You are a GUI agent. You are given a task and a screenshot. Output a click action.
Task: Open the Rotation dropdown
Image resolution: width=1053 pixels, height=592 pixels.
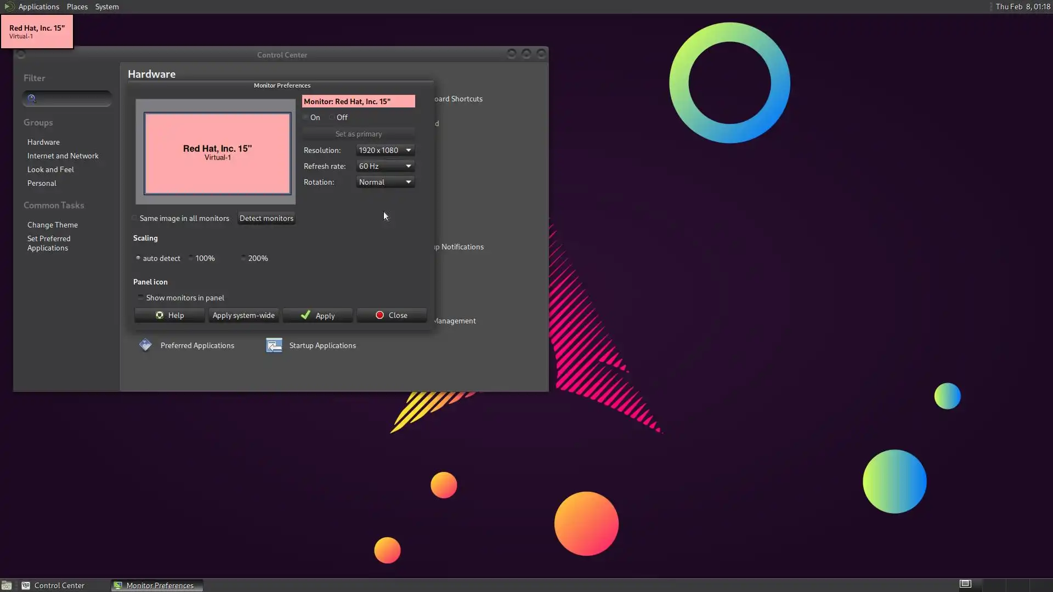coord(385,182)
